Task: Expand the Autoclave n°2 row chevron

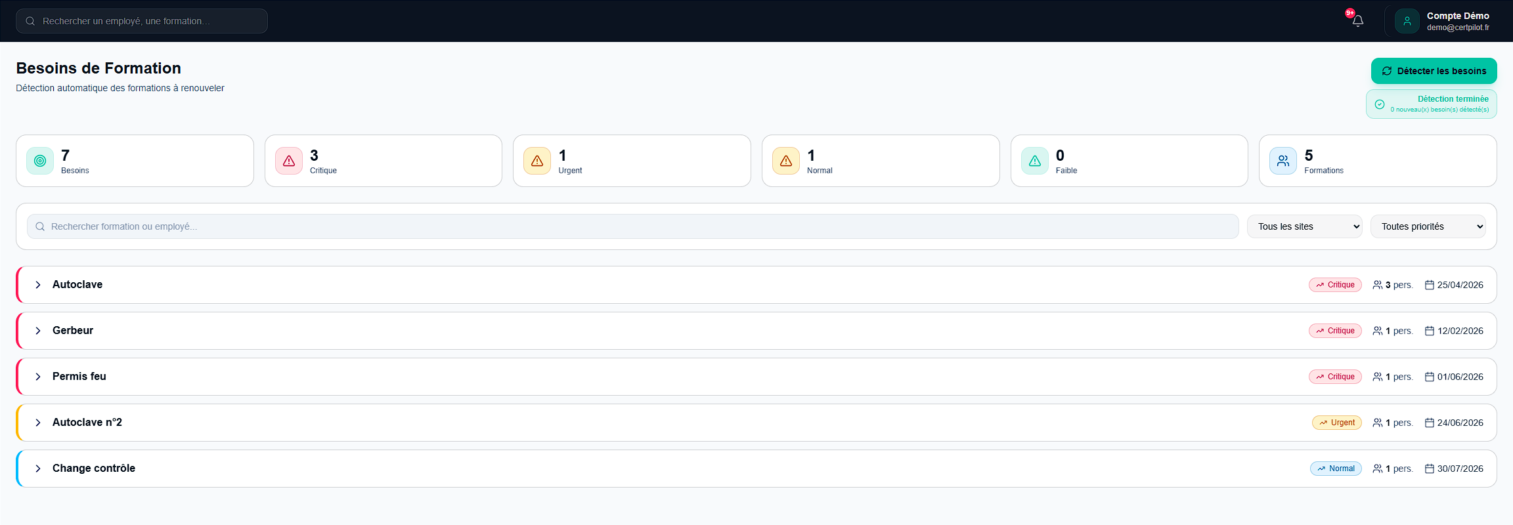Action: pyautogui.click(x=38, y=423)
